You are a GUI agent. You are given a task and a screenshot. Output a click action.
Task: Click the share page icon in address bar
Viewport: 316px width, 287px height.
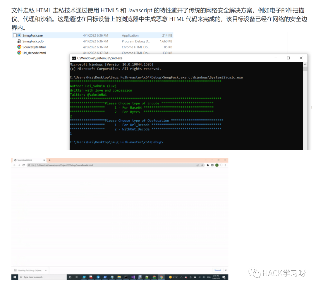pos(197,165)
